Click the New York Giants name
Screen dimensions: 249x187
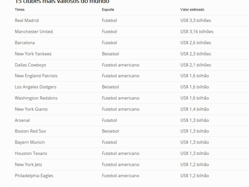pyautogui.click(x=31, y=109)
